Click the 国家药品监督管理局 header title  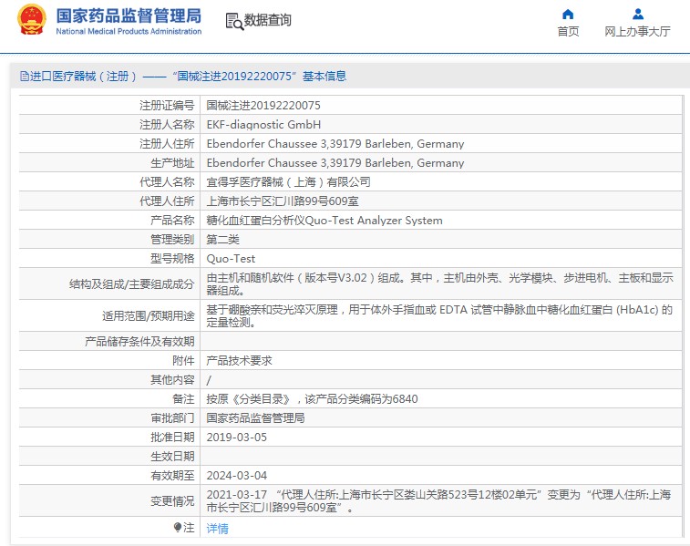click(129, 15)
